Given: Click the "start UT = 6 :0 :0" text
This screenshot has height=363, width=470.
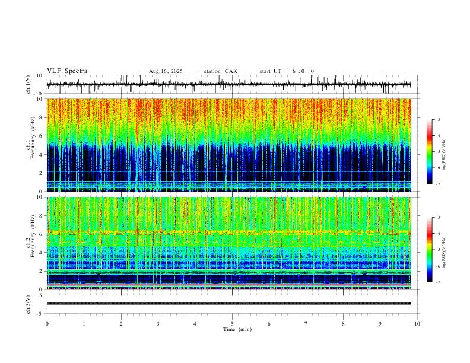Looking at the screenshot, I should point(287,71).
